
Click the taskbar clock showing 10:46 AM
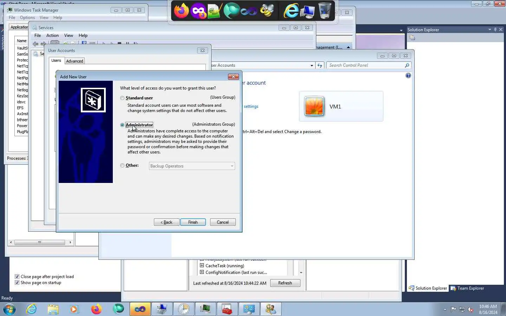pyautogui.click(x=488, y=309)
